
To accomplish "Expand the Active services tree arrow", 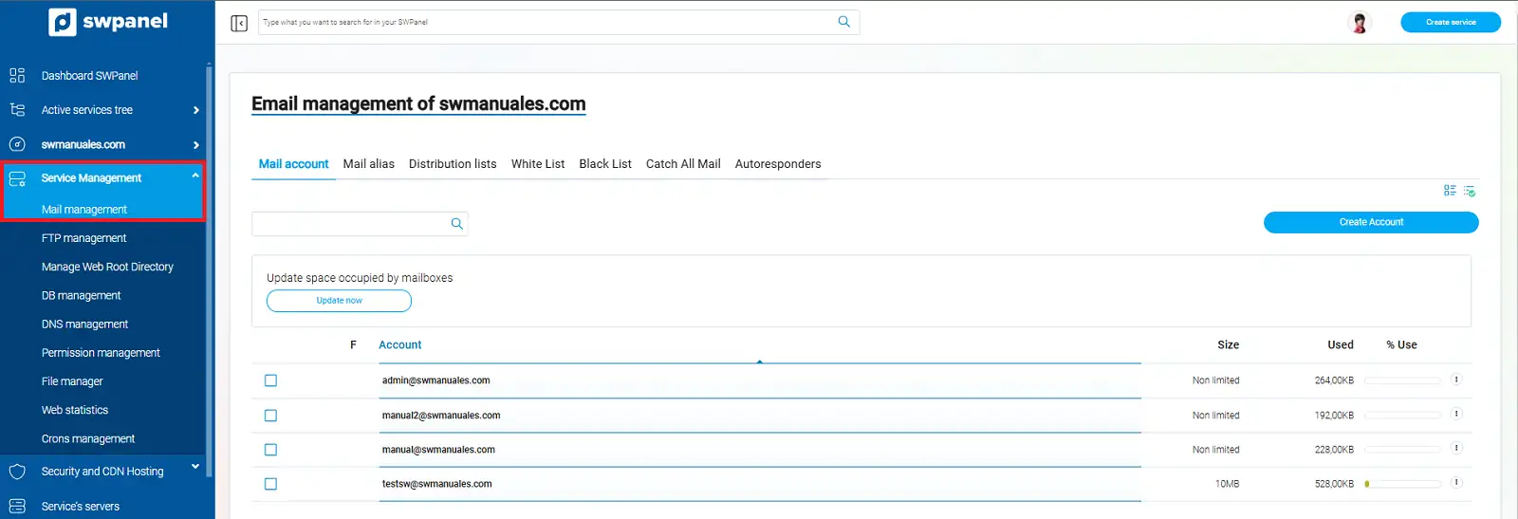I will [x=196, y=110].
